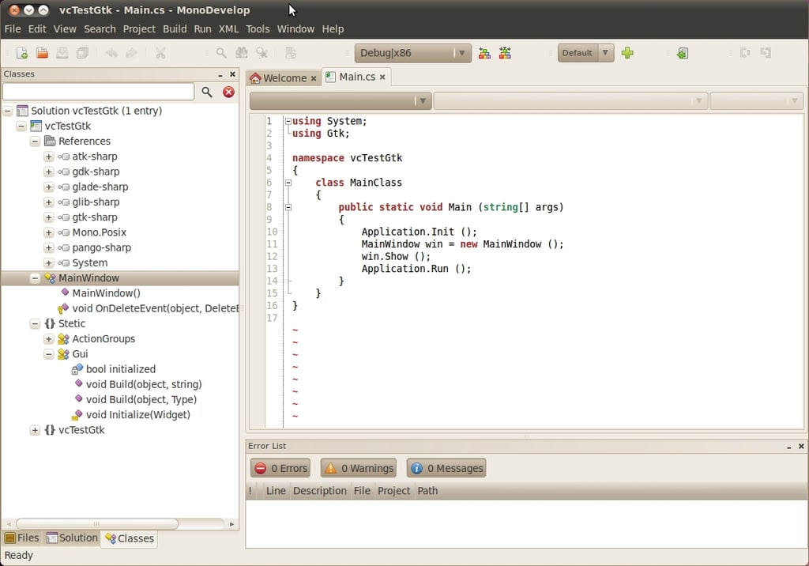Close the Classes pad
809x566 pixels.
[233, 74]
